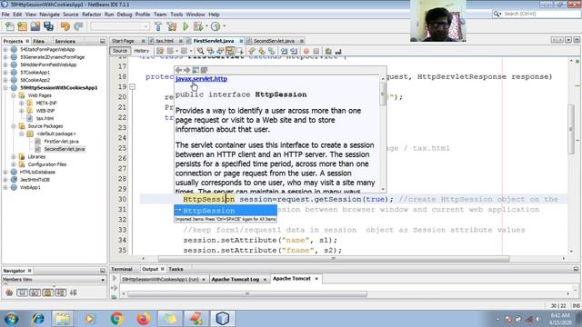582x327 pixels.
Task: Click the forward arrow in Javadoc popup
Action: point(186,70)
